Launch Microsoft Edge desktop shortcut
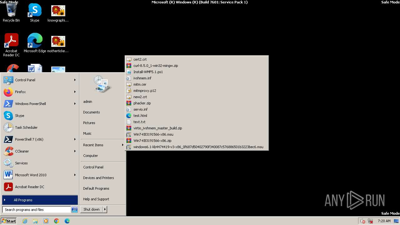This screenshot has width=400, height=225. (35, 43)
